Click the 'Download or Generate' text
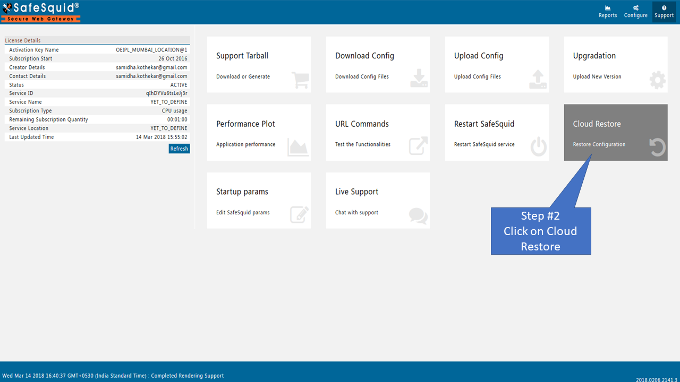 click(243, 76)
